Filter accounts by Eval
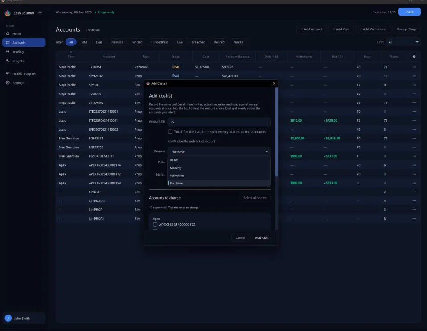This screenshot has height=331, width=427. click(x=99, y=42)
